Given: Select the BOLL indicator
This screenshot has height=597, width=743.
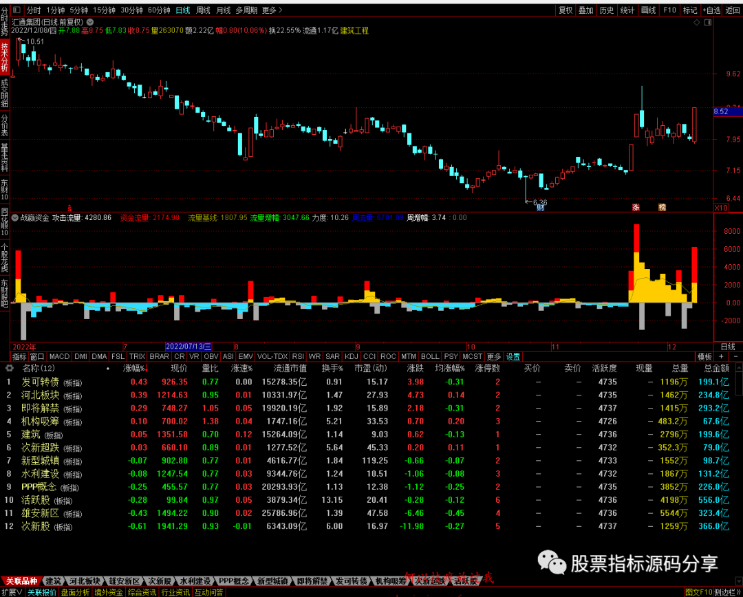Looking at the screenshot, I should coord(430,356).
